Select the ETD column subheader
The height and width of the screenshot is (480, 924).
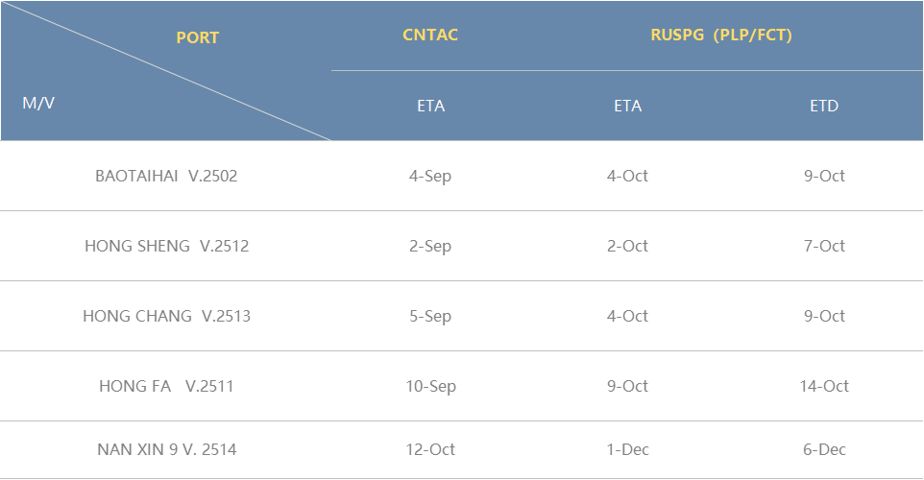pyautogui.click(x=824, y=106)
